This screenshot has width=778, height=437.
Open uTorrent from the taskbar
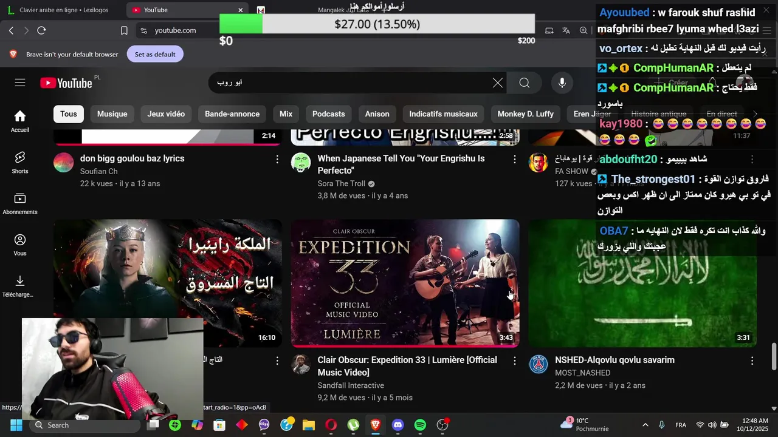(x=353, y=425)
